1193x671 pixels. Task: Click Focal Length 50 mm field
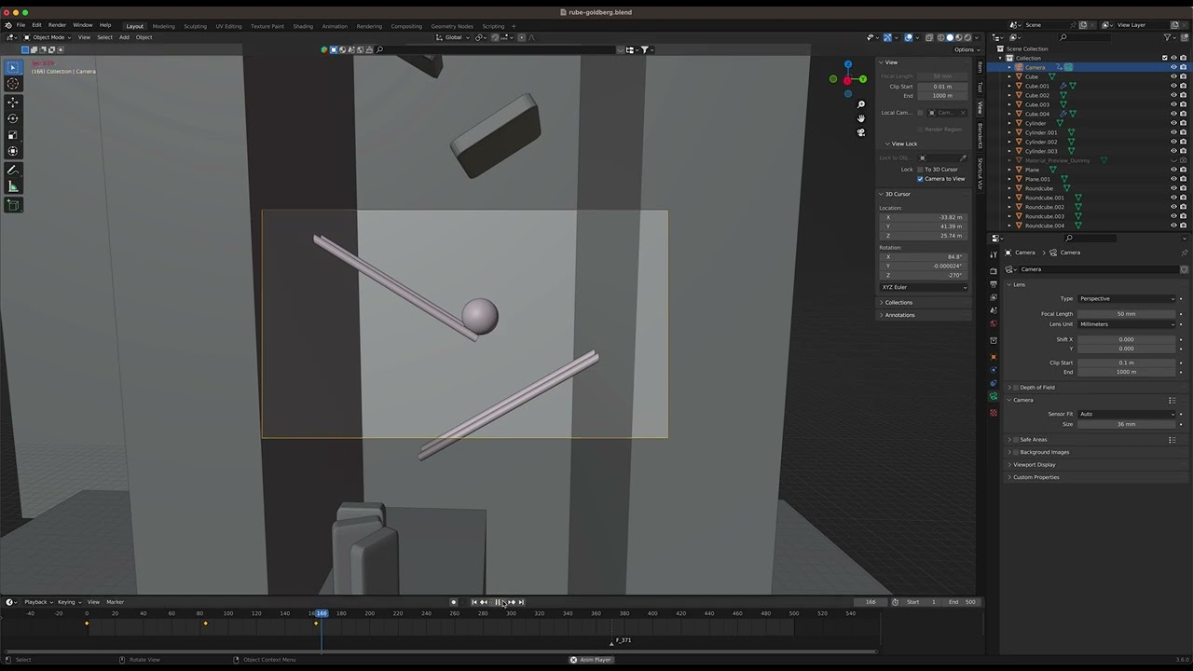[x=1126, y=314]
